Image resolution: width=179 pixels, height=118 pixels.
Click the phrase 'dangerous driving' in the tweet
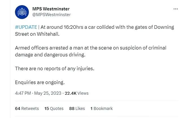(64, 55)
